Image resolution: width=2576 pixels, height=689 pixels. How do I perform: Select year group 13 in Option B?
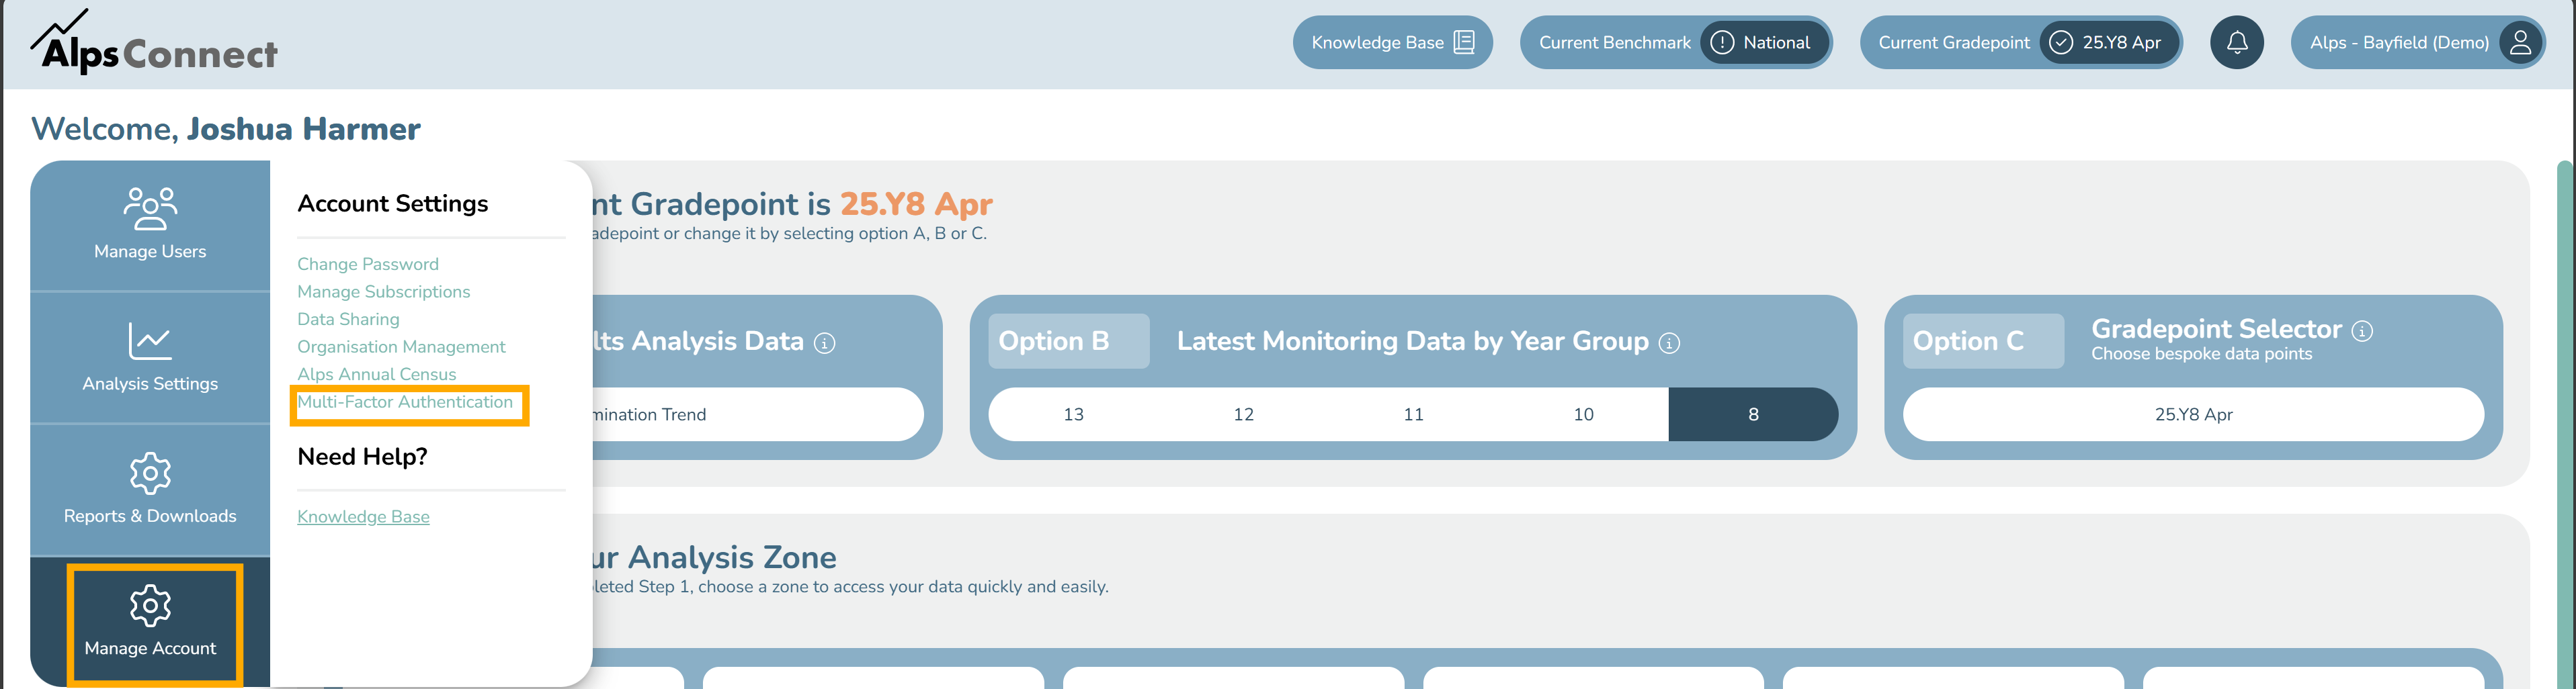1073,414
